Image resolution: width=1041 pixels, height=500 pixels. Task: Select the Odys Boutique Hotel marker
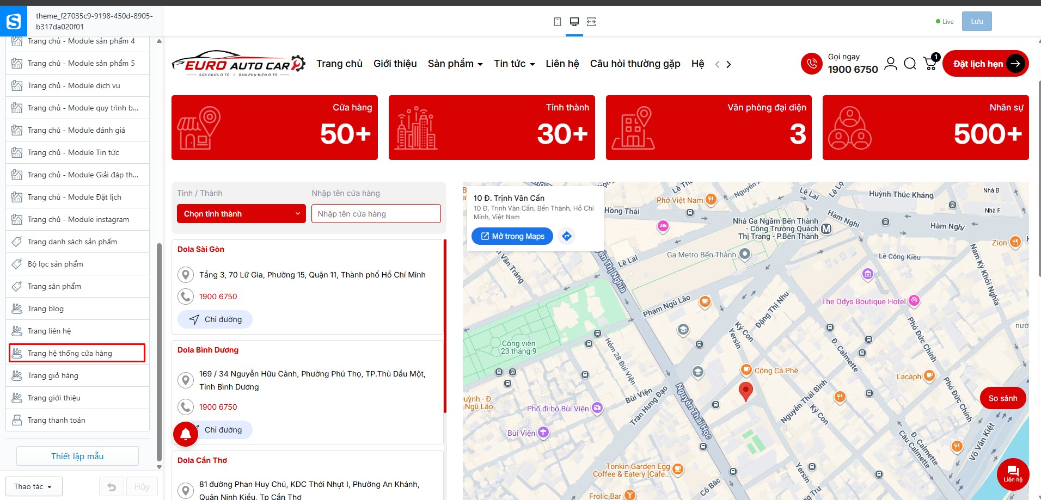pyautogui.click(x=914, y=300)
